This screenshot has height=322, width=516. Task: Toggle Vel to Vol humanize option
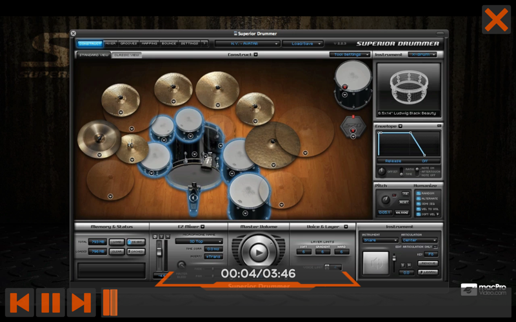419,209
